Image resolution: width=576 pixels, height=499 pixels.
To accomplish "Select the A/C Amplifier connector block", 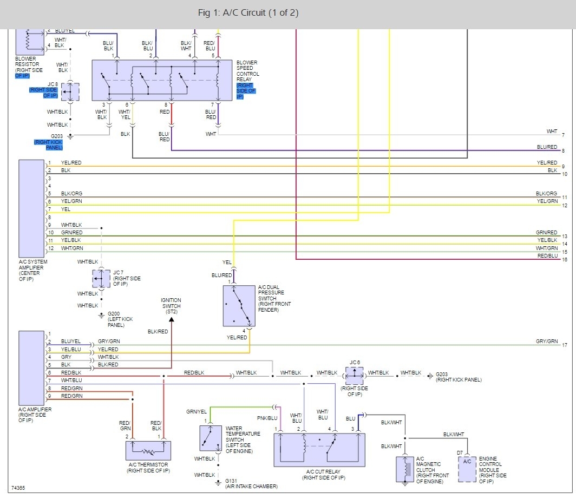I will tap(31, 368).
